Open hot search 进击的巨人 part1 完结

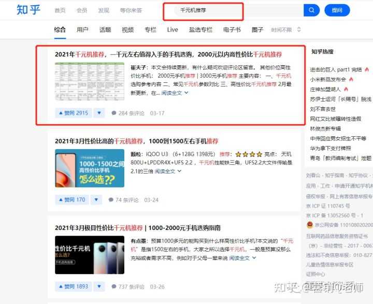[336, 70]
